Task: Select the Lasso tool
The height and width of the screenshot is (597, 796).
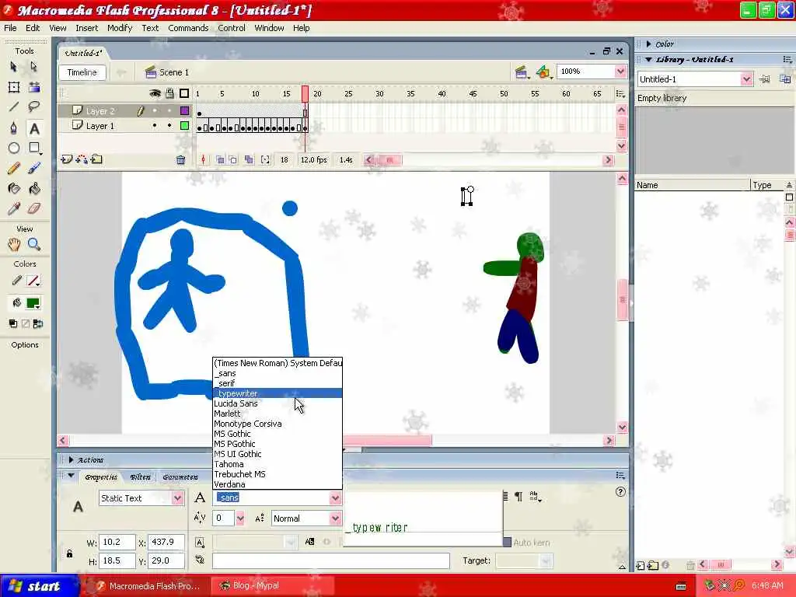Action: [34, 106]
